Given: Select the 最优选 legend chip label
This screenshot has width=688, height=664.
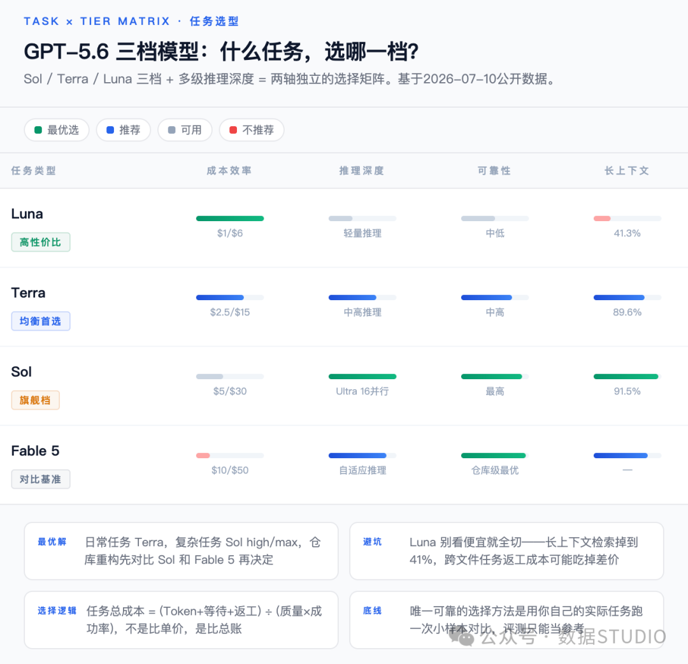Looking at the screenshot, I should (x=62, y=130).
